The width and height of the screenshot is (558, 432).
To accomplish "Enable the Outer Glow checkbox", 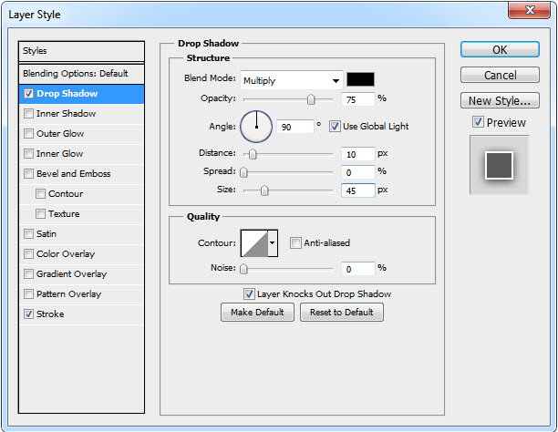I will pos(29,134).
